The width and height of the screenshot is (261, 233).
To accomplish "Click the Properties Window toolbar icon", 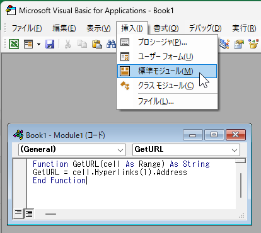I will pyautogui.click(x=239, y=44).
